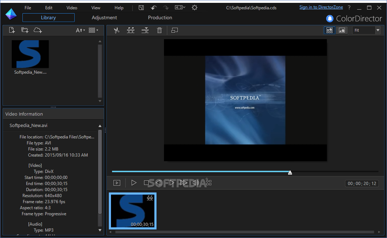Open the 4:3 aspect ratio dropdown
Screen dimensions: 387x238
coord(180,7)
